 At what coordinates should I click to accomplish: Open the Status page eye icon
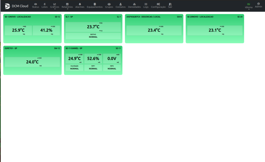point(35,4)
